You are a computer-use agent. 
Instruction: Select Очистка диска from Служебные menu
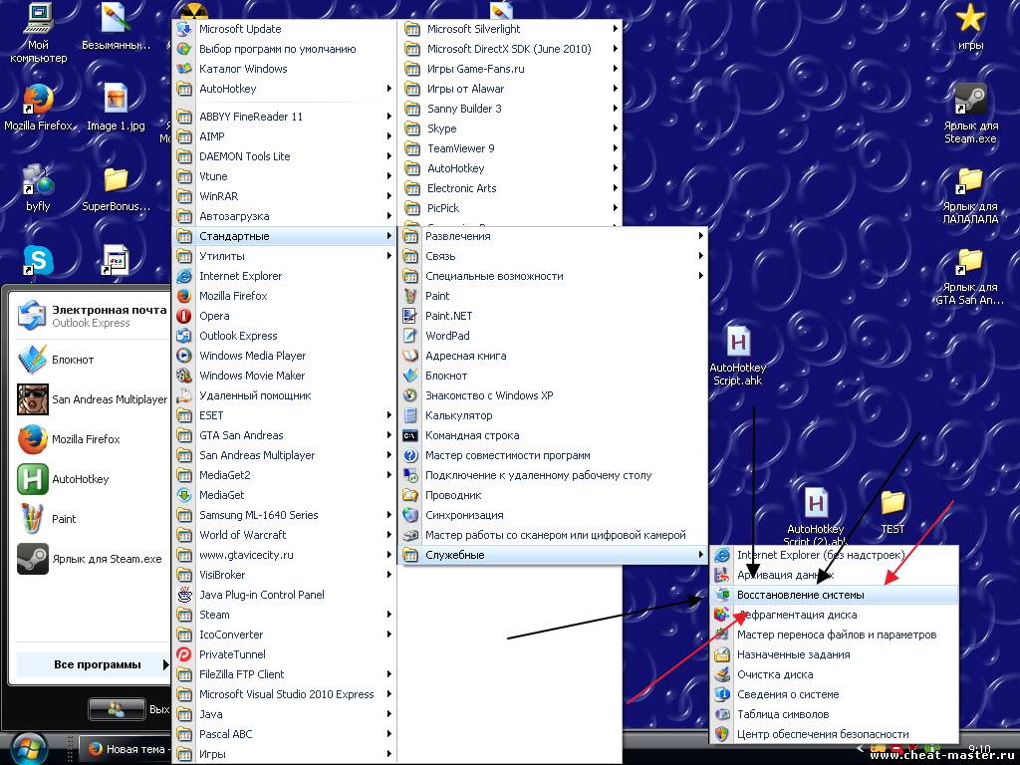(774, 674)
